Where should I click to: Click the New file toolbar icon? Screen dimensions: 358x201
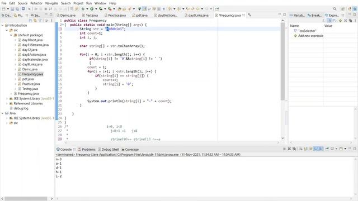pos(3,9)
